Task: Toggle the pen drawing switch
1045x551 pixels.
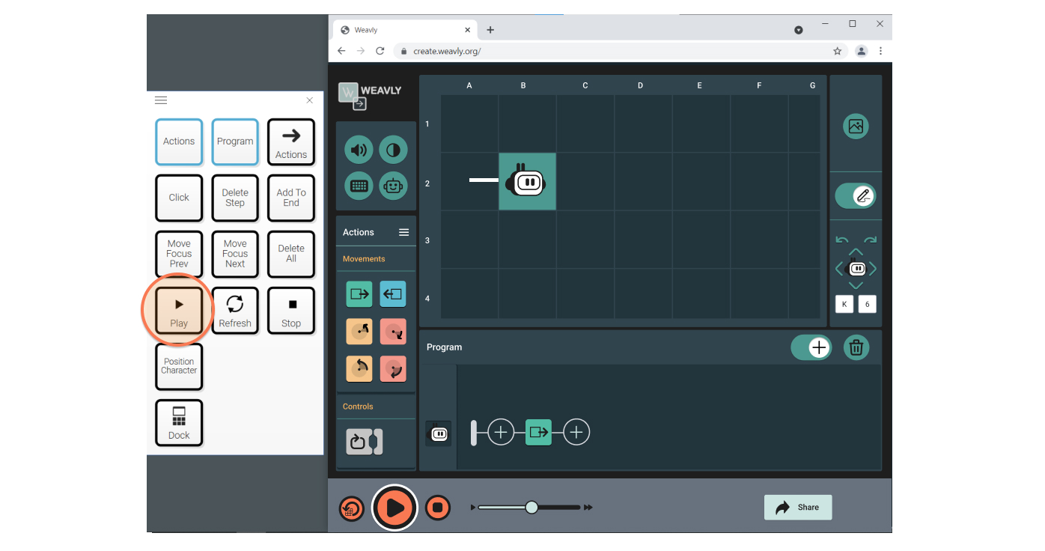Action: point(855,196)
